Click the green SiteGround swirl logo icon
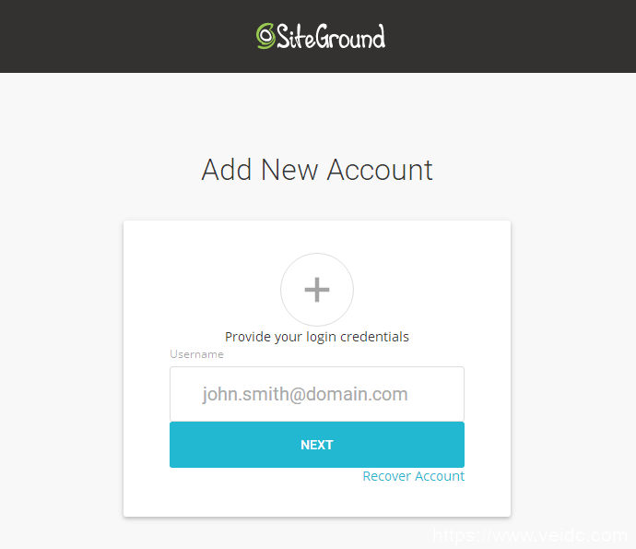The height and width of the screenshot is (549, 636). click(x=265, y=36)
